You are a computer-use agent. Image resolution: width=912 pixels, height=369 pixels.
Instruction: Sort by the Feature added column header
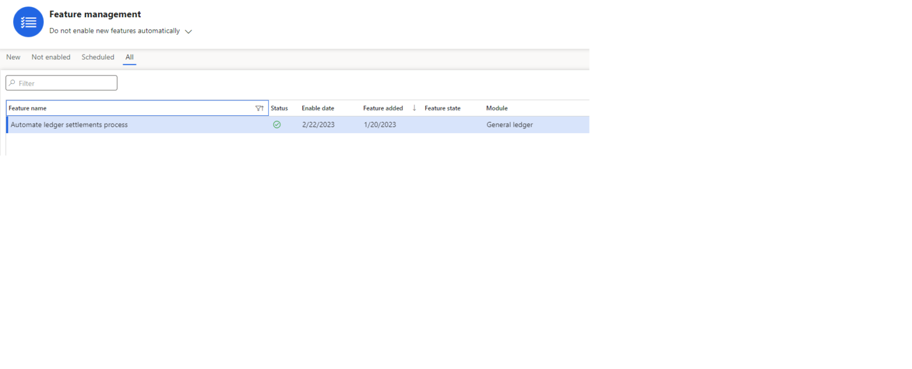[x=383, y=108]
